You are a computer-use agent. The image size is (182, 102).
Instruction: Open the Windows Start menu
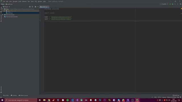pyautogui.click(x=2, y=100)
